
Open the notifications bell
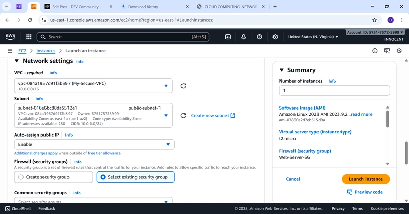pyautogui.click(x=244, y=37)
